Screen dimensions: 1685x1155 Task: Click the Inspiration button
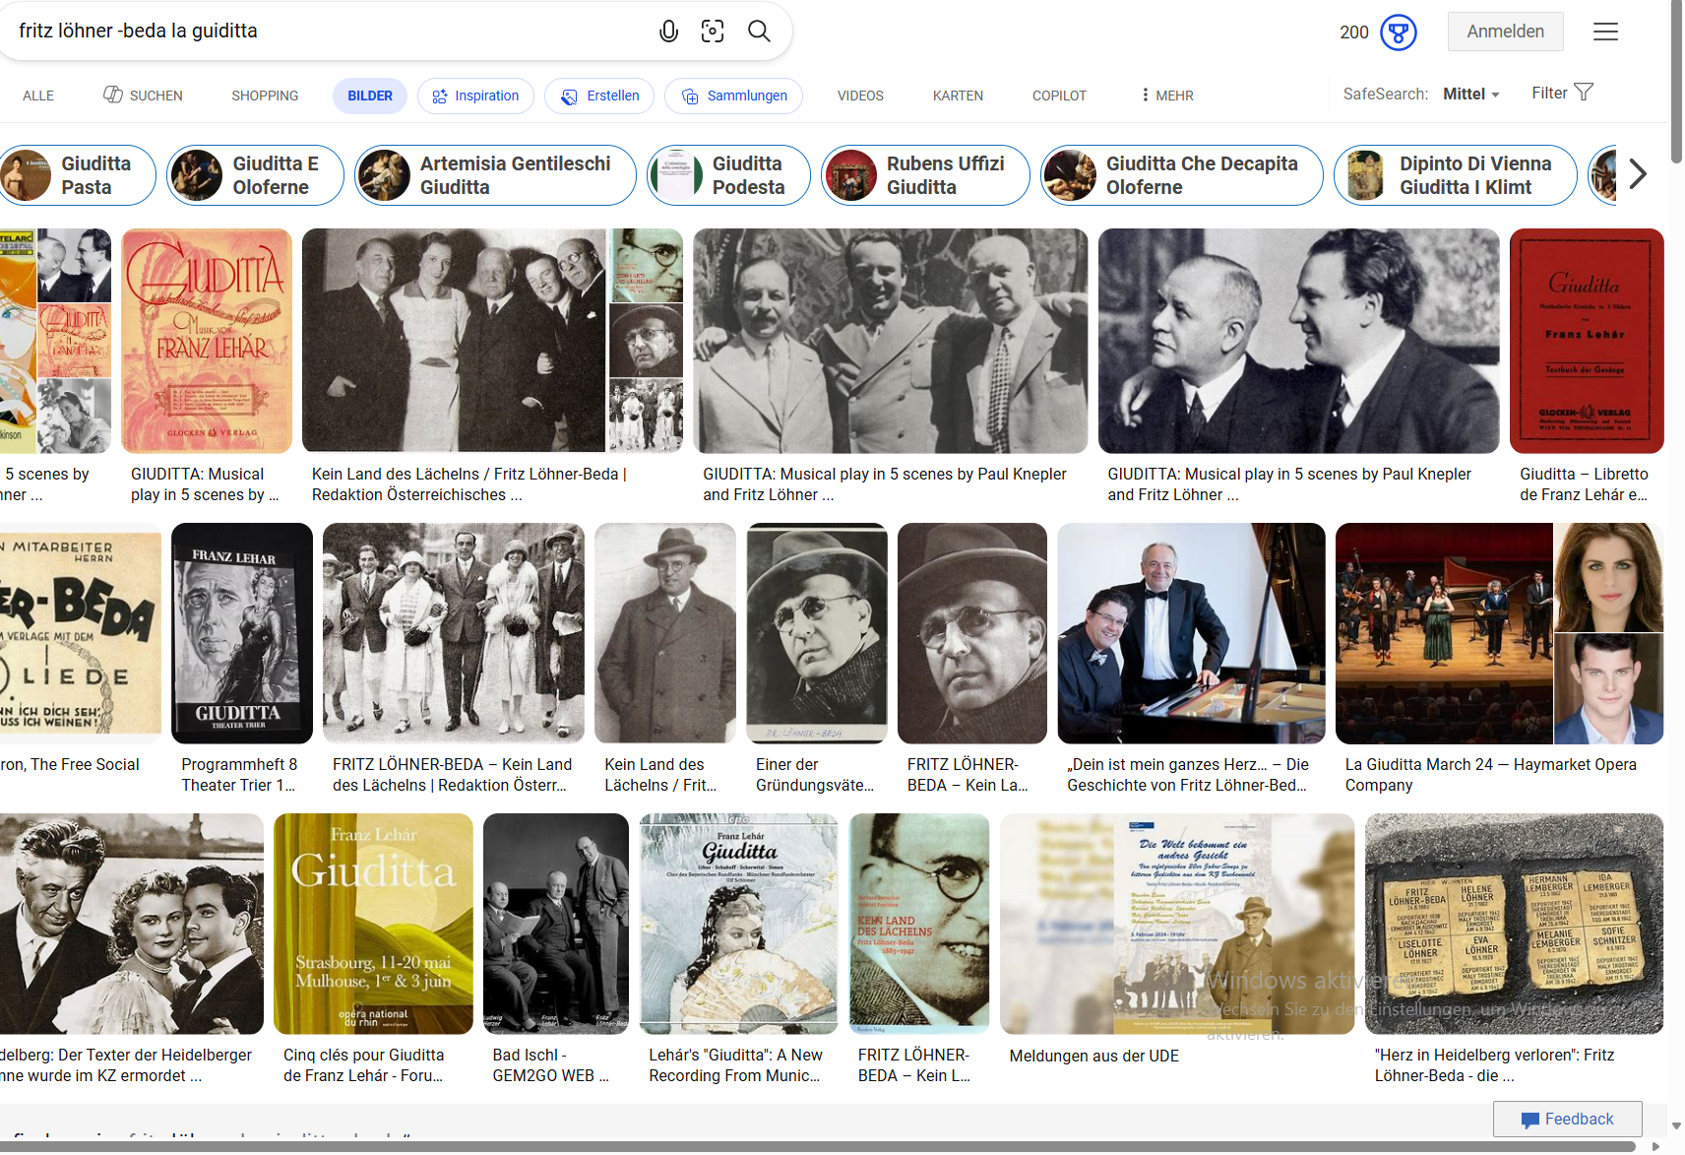coord(476,96)
